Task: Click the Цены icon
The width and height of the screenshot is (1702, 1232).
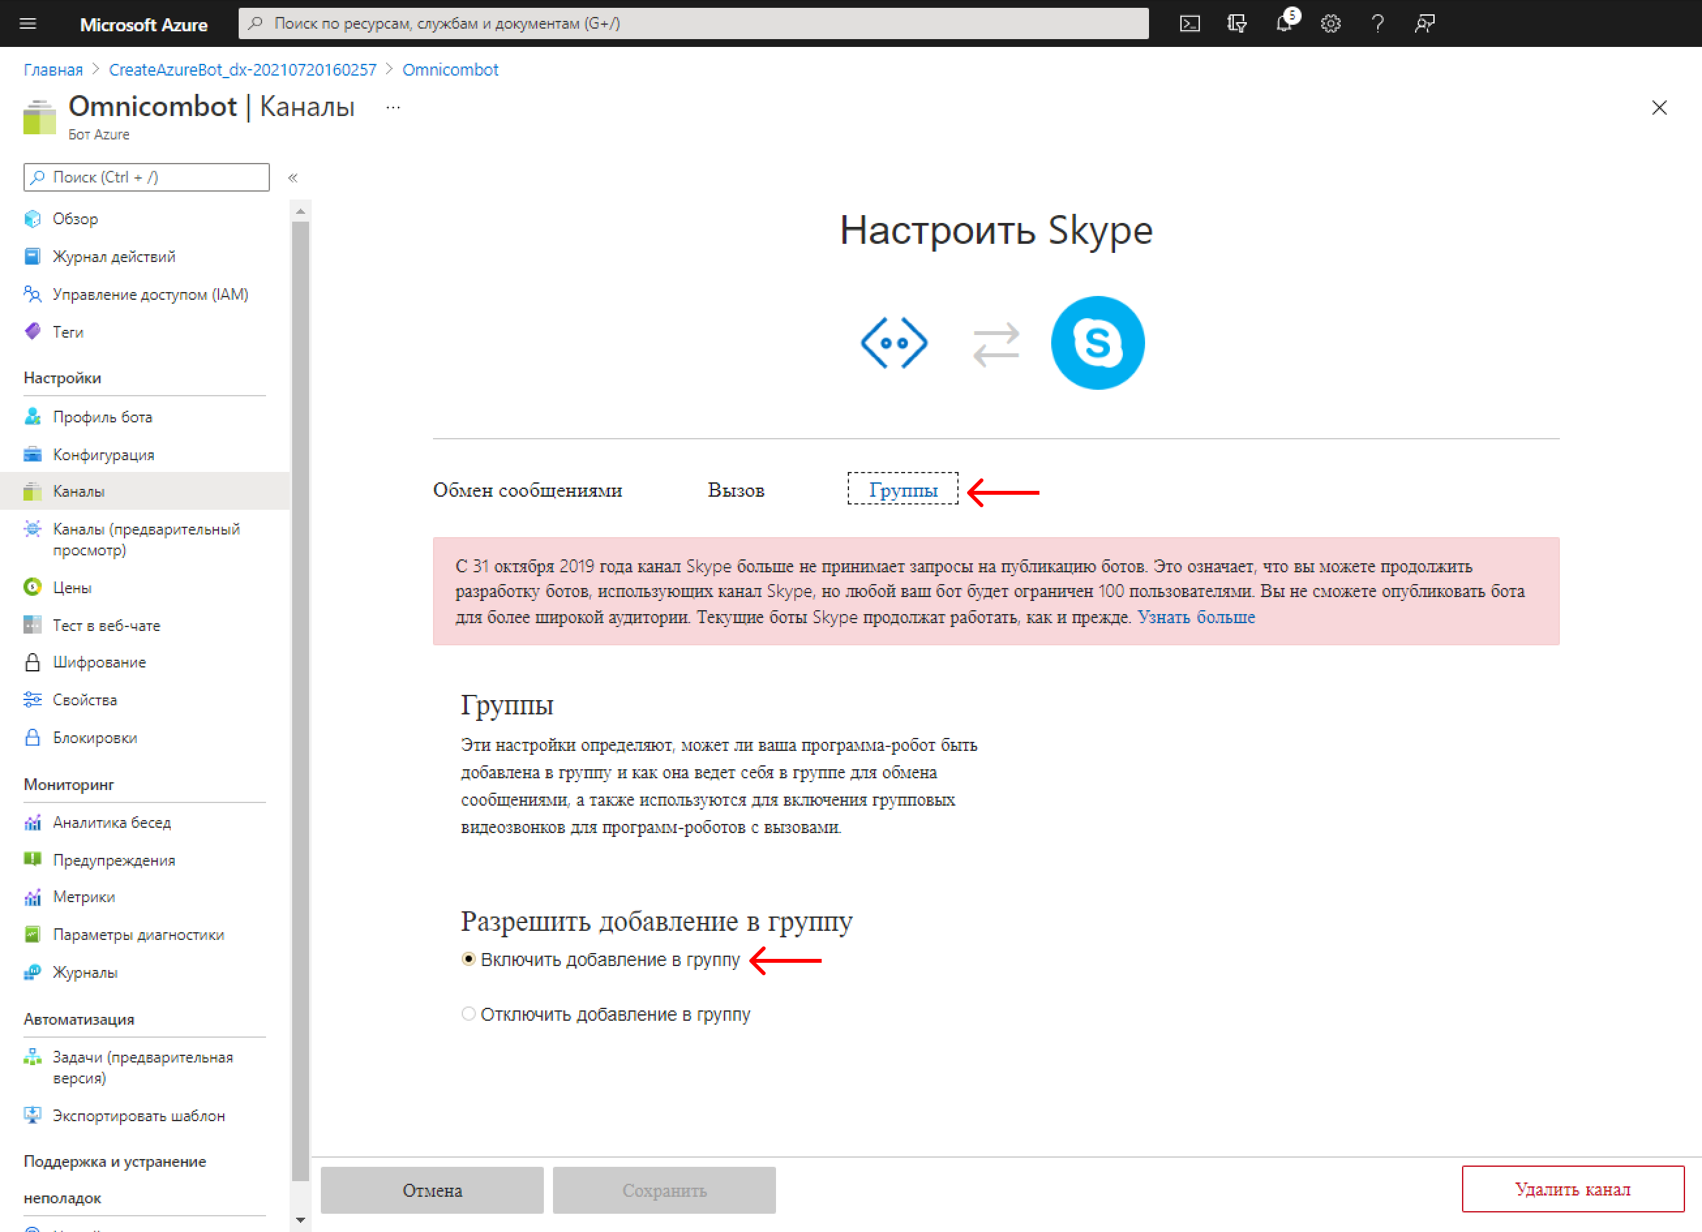Action: [x=32, y=587]
